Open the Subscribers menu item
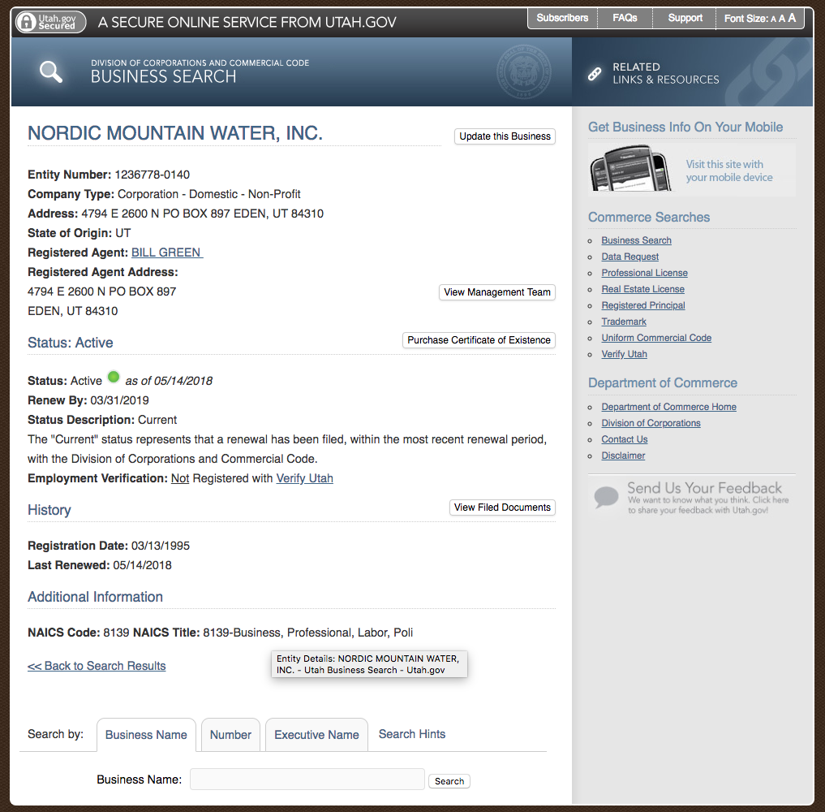825x812 pixels. (562, 18)
